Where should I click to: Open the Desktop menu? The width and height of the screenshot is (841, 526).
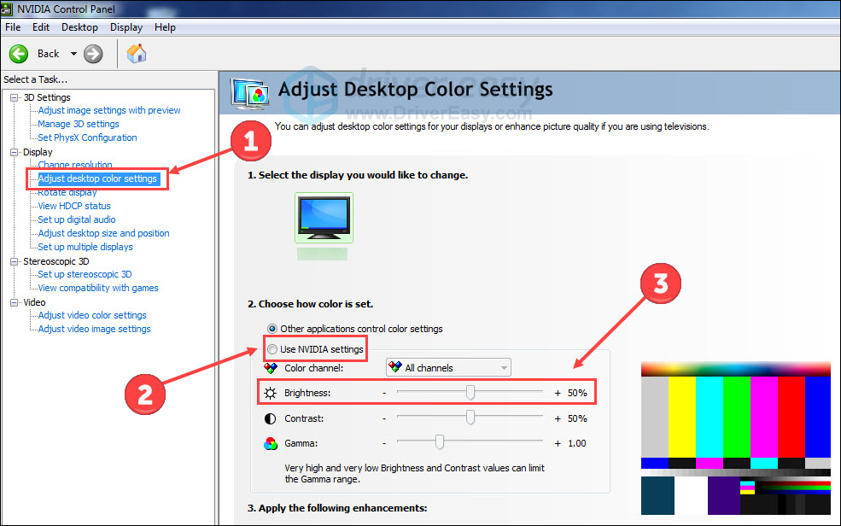[x=79, y=27]
